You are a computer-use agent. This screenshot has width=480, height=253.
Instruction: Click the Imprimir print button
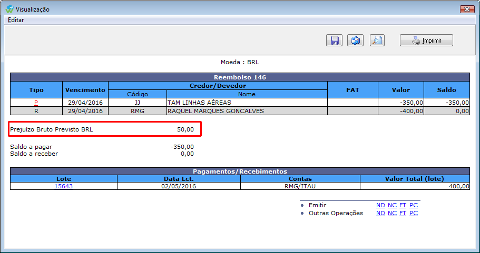(426, 41)
